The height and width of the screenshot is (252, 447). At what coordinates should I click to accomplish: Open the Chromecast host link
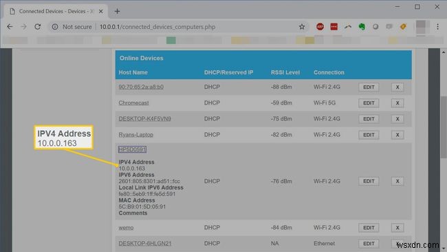click(x=133, y=103)
